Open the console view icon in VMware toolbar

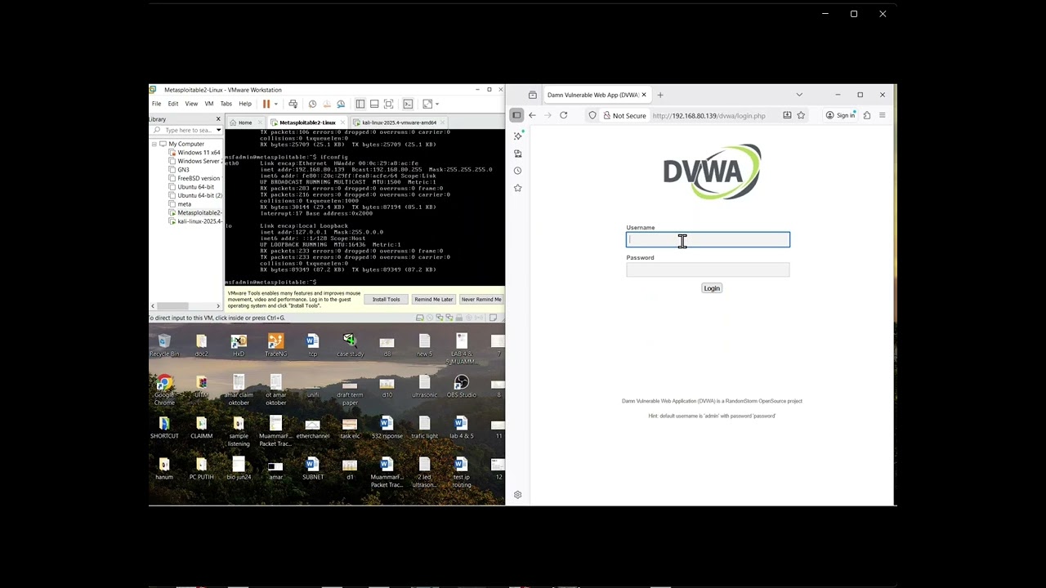[408, 104]
